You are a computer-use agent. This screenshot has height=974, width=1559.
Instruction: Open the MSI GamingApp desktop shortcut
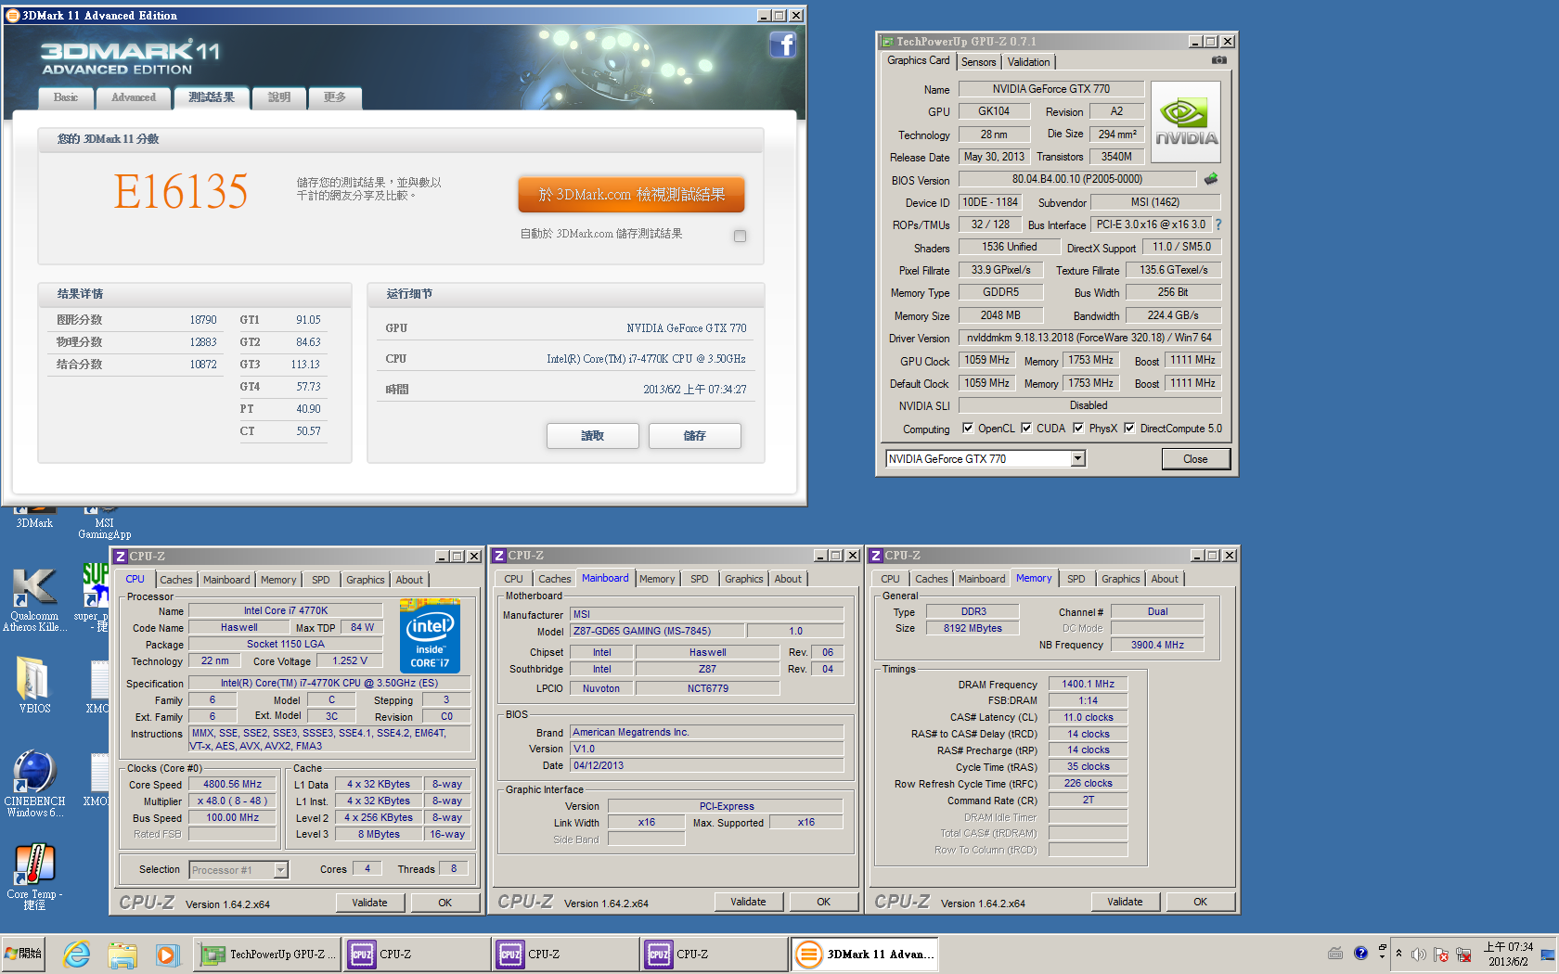[x=104, y=522]
